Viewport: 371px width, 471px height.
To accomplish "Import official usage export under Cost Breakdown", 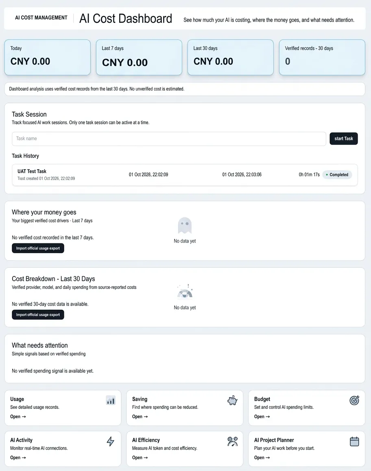I will tap(38, 315).
